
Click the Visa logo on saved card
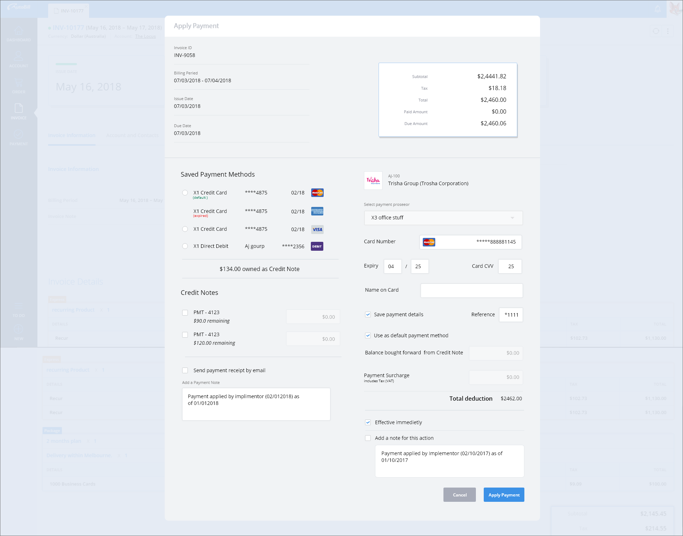pyautogui.click(x=317, y=229)
